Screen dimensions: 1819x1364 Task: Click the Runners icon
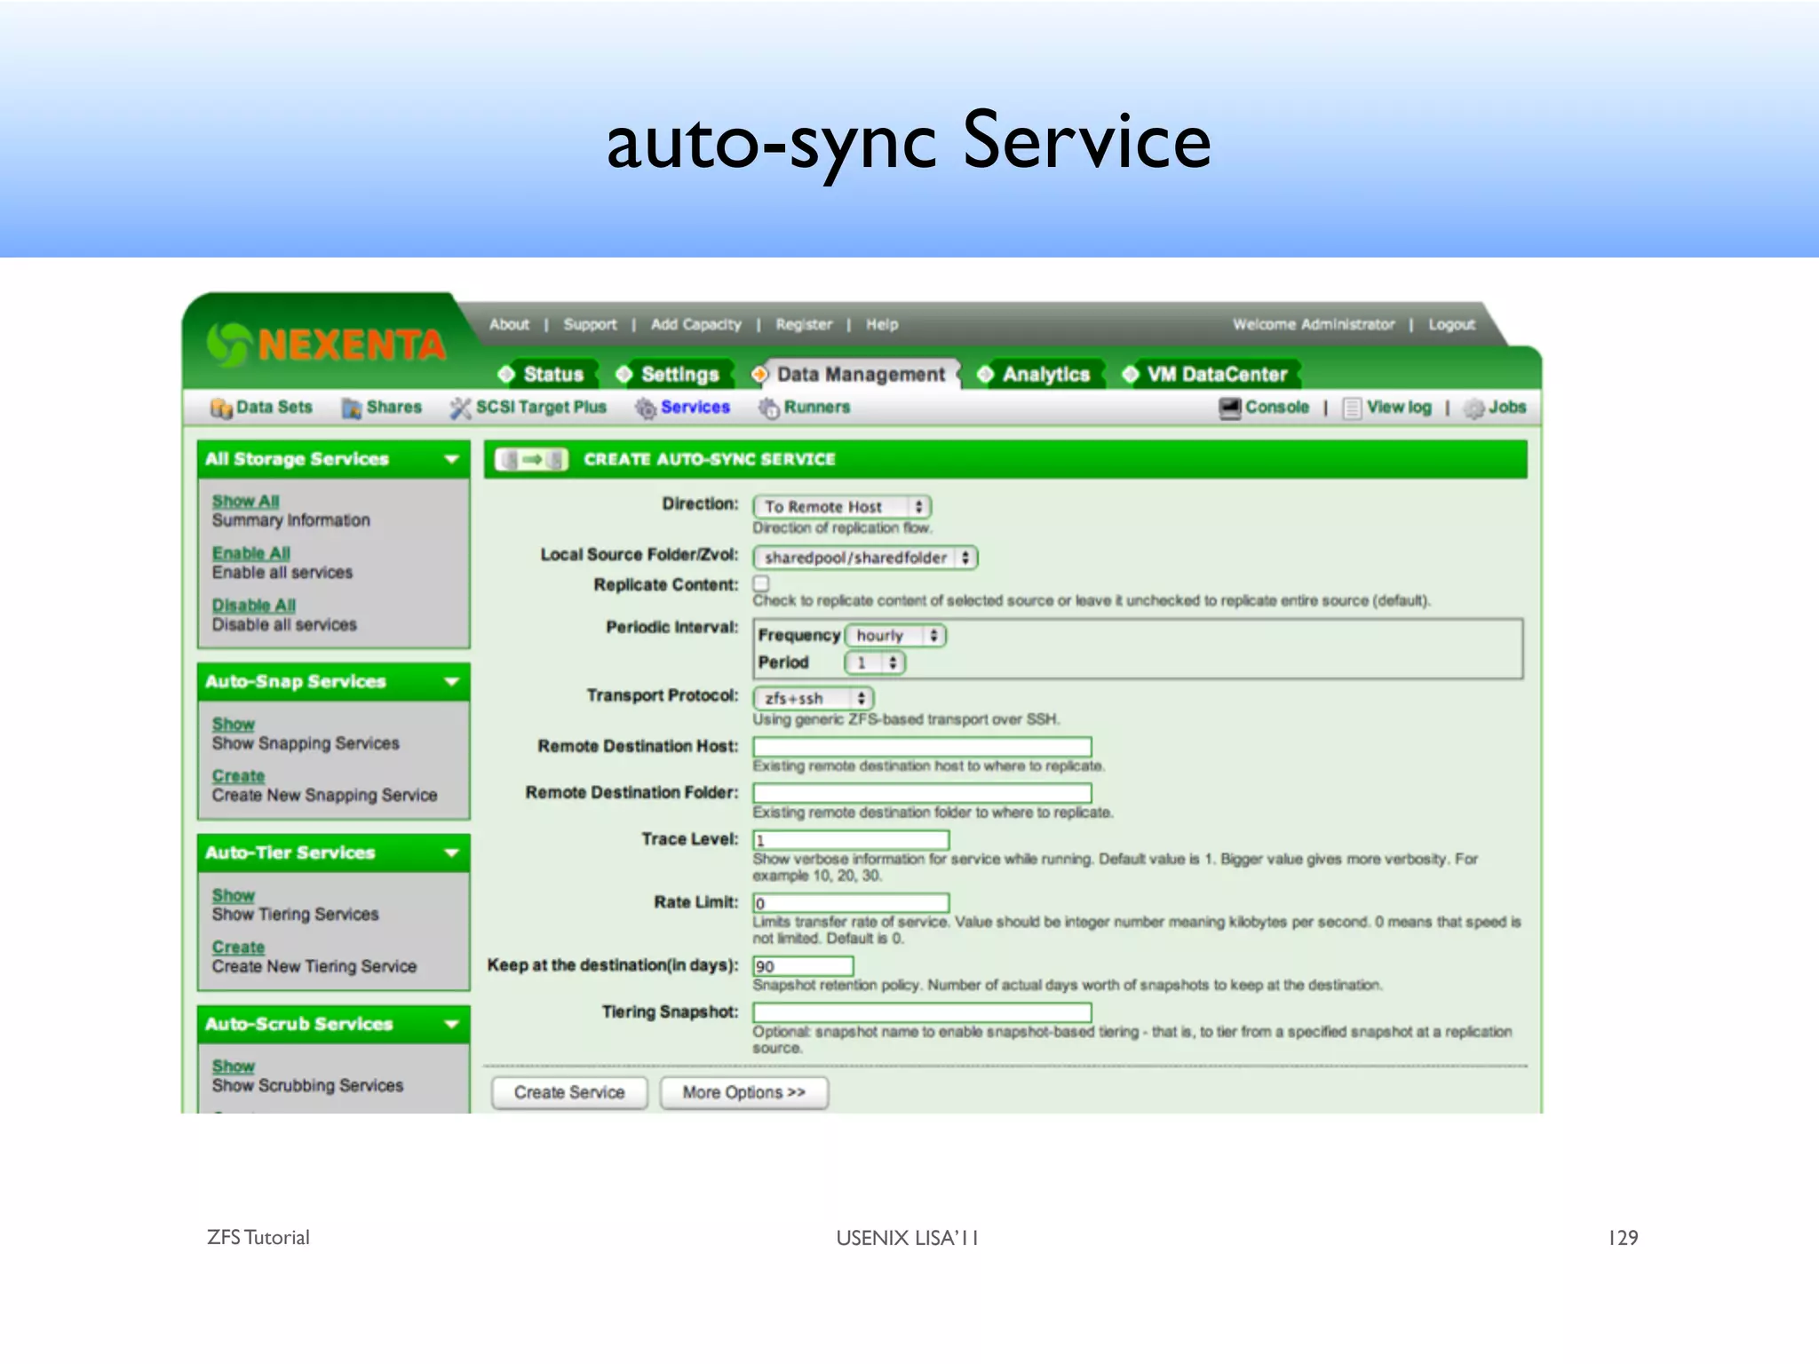tap(768, 408)
